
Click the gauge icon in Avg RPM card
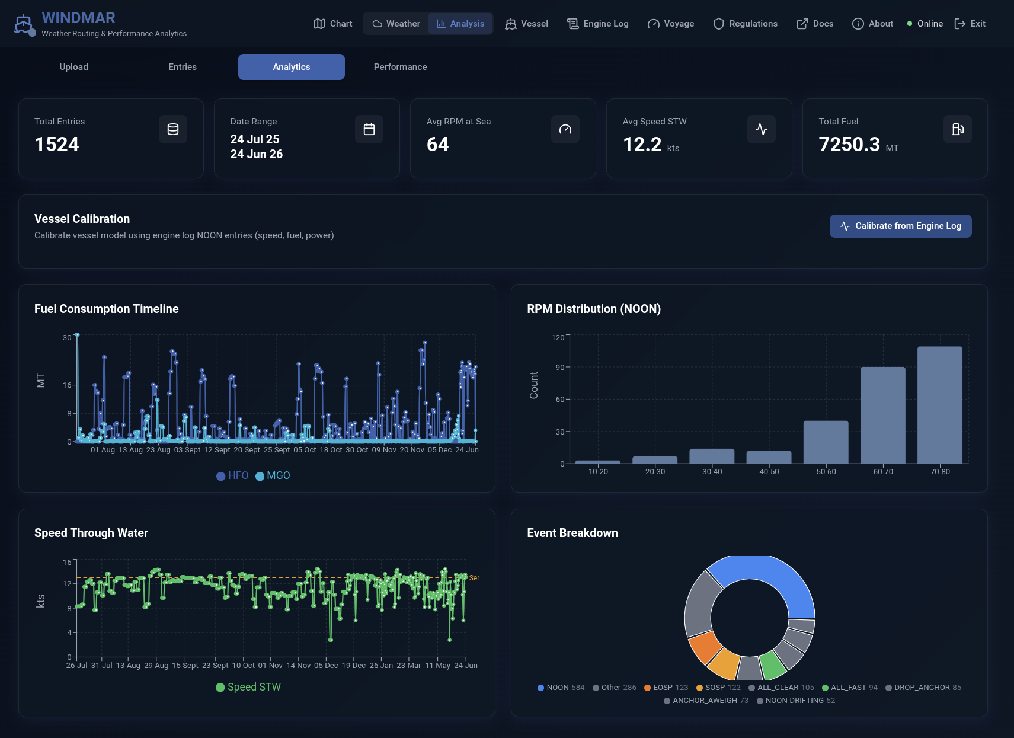click(x=565, y=129)
